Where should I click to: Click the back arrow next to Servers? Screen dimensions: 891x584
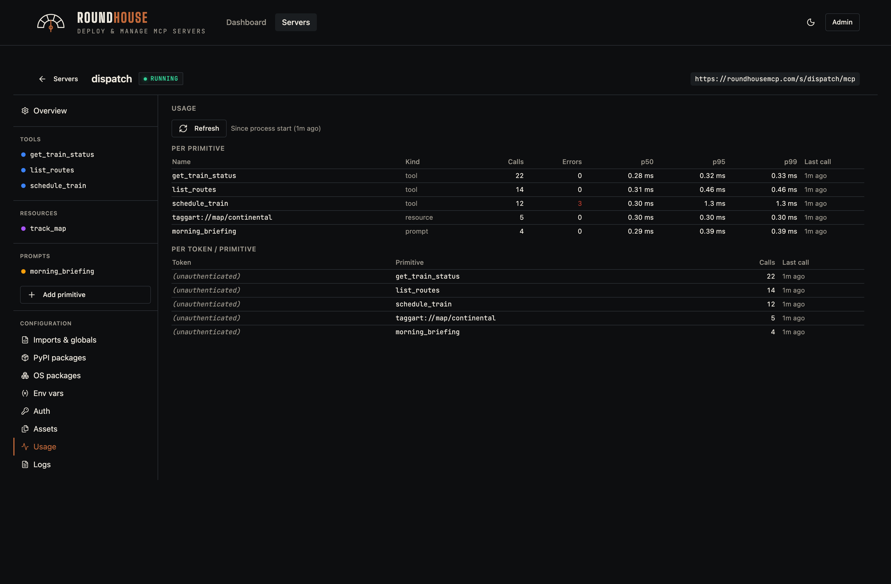[x=42, y=79]
